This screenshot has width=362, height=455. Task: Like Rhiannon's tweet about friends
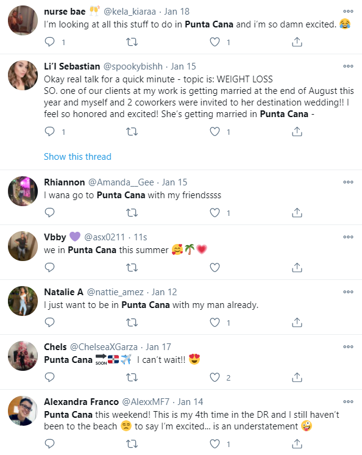pos(215,213)
